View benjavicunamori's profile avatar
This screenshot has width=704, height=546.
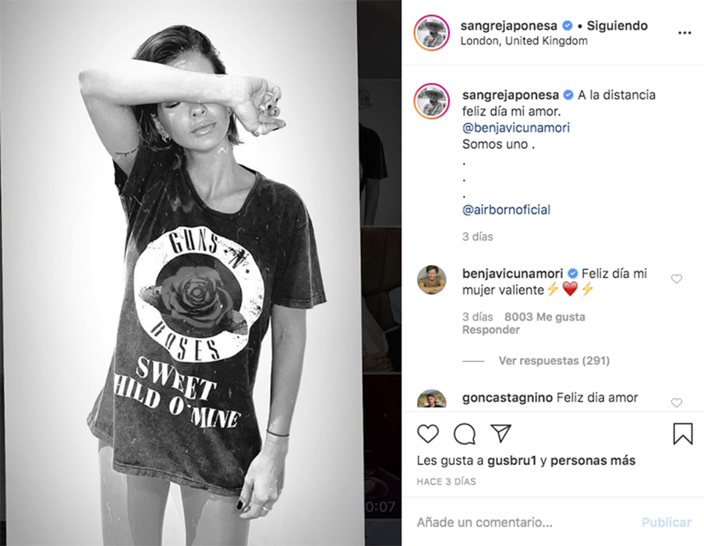(x=431, y=280)
